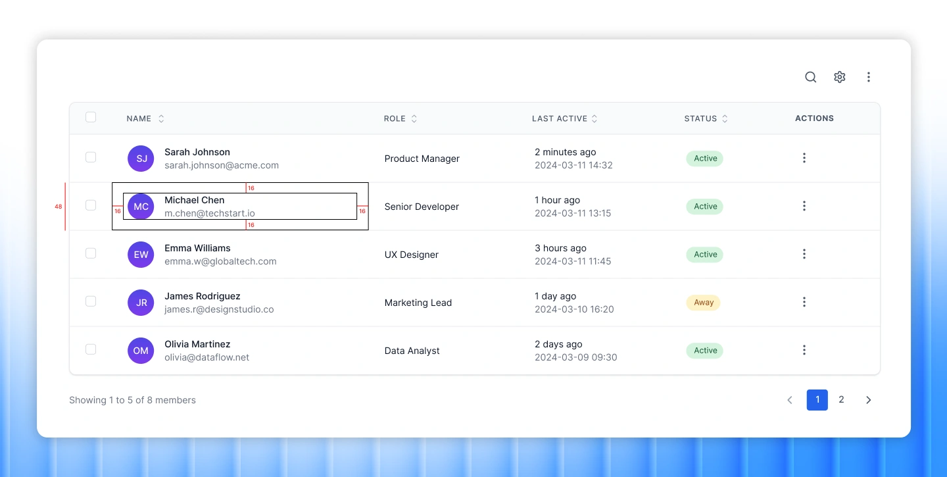
Task: Open the actions menu for Emma Williams
Action: point(804,254)
